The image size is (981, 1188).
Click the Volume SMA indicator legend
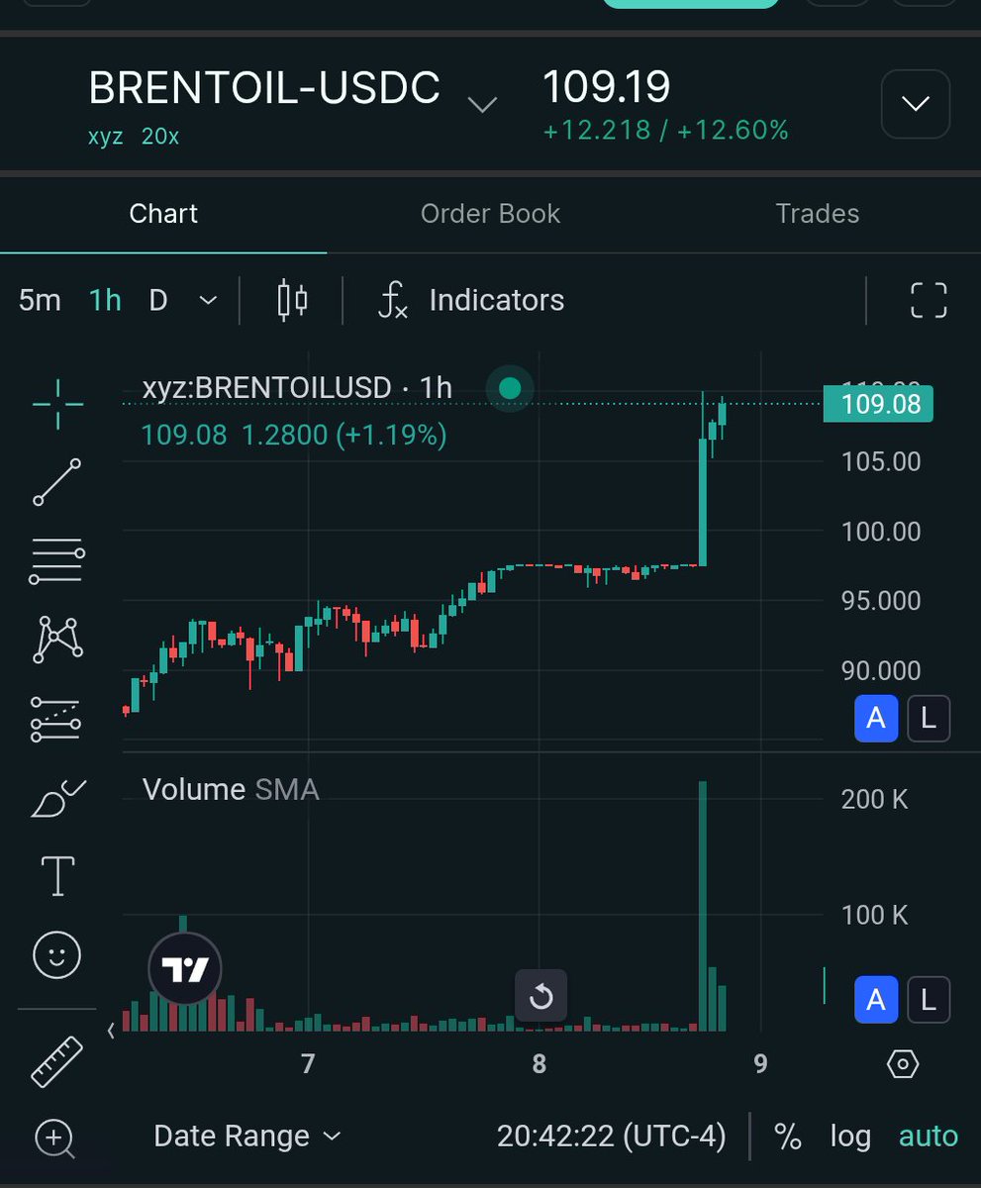point(231,789)
